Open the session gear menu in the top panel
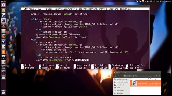 tap(161, 1)
